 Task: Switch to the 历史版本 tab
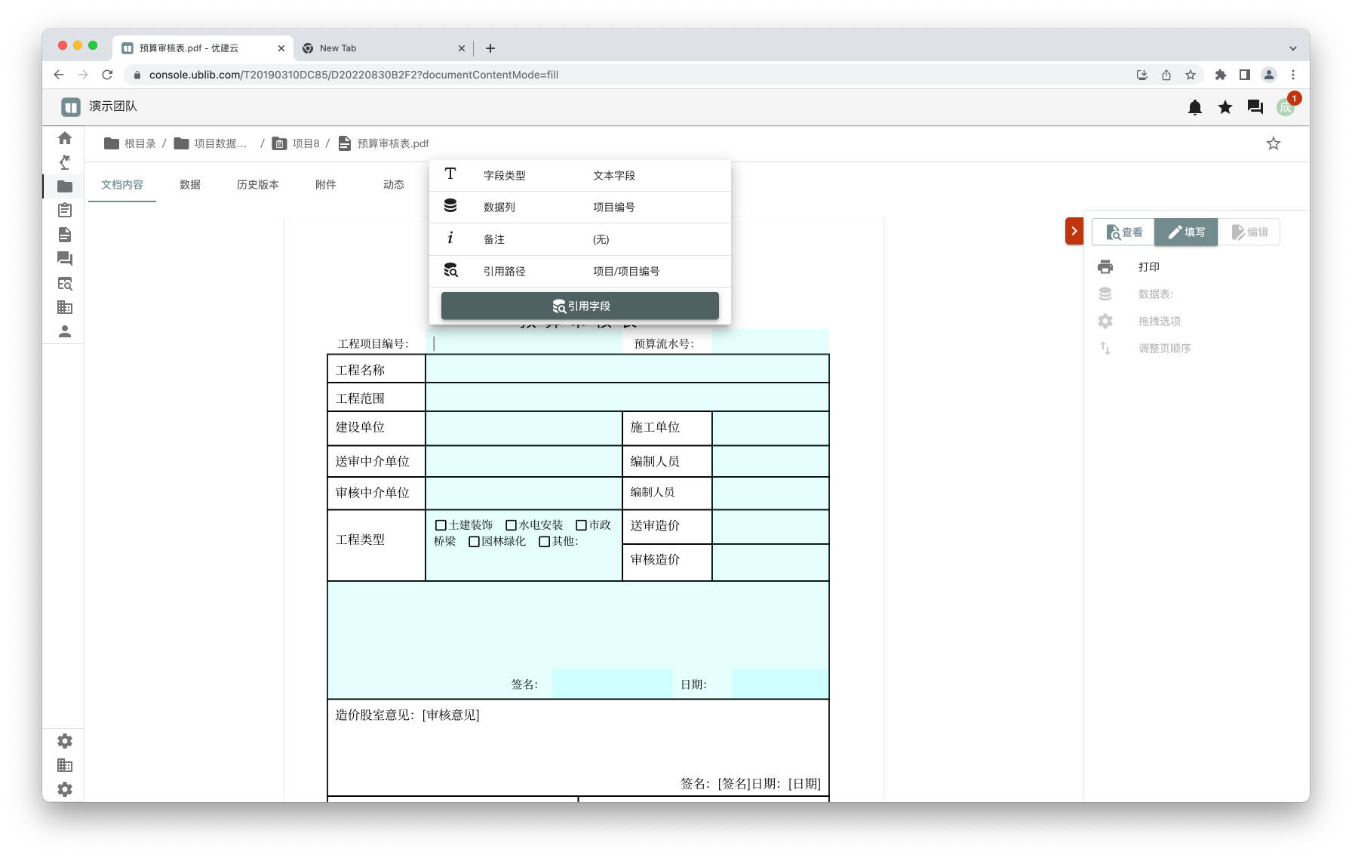pyautogui.click(x=257, y=185)
